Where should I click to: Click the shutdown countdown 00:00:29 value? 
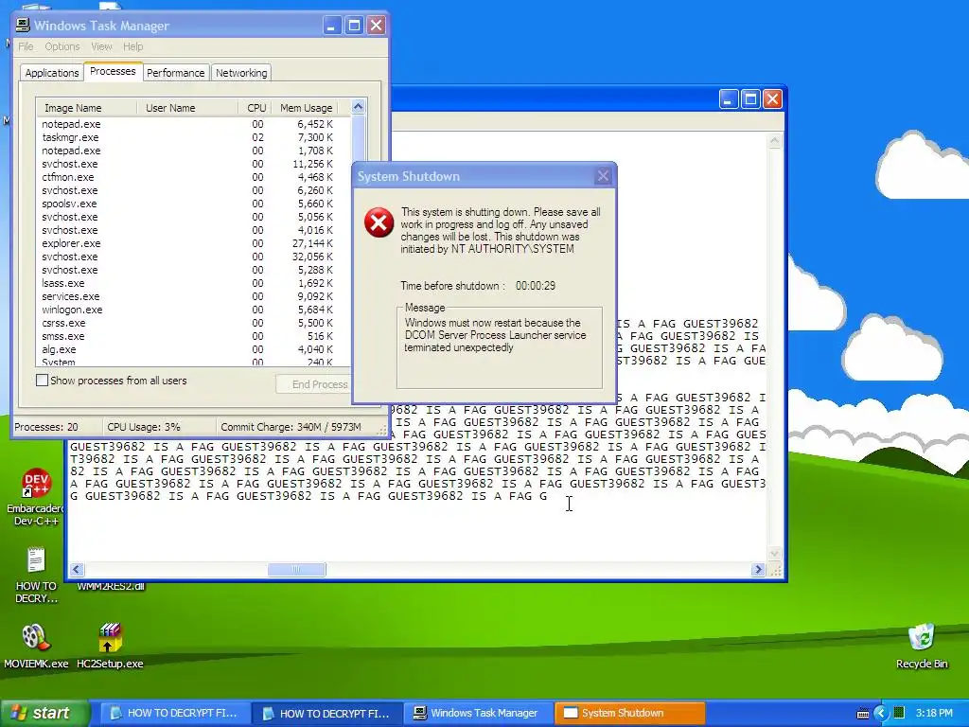pos(536,286)
